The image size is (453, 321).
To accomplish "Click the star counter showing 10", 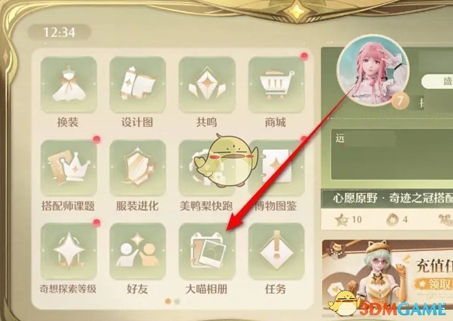I will [x=349, y=219].
